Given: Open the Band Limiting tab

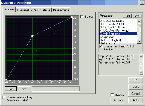Looking at the screenshot, I should tap(61, 10).
